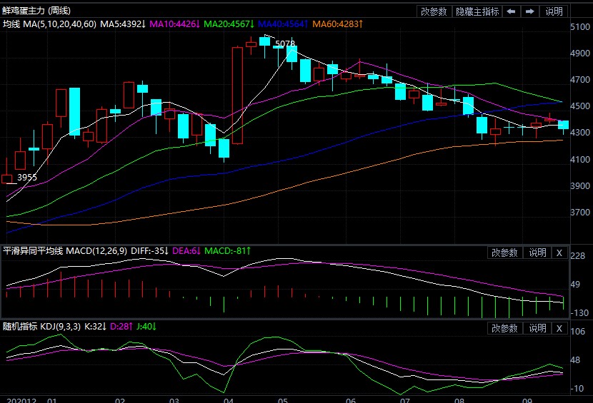This screenshot has height=403, width=593.
Task: Click the DEA:6 value
Action: (x=186, y=251)
